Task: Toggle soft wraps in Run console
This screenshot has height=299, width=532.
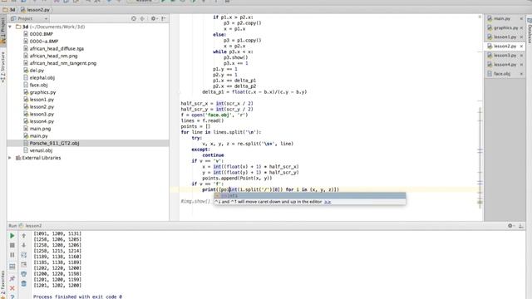Action: coord(24,255)
